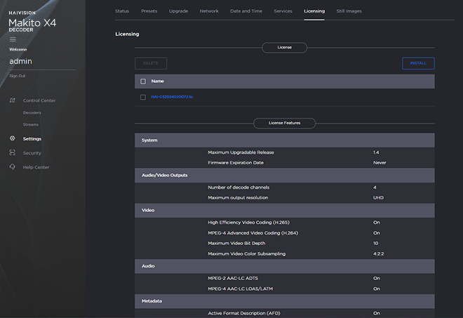Open the HAI-032024020072.lic license link

172,97
